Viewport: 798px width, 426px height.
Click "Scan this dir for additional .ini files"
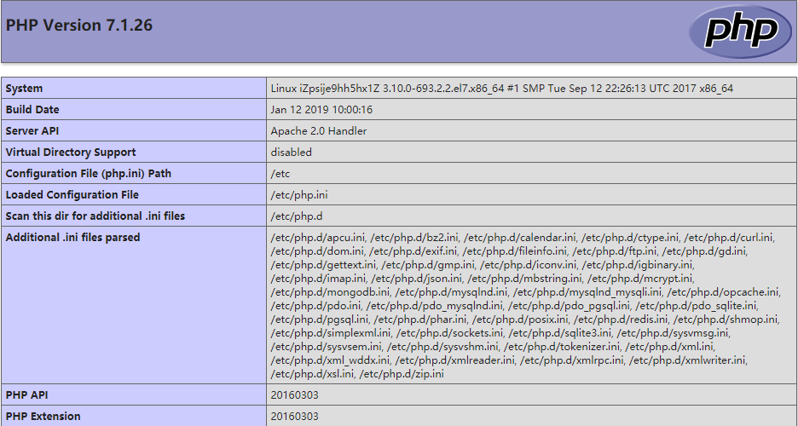[x=95, y=216]
